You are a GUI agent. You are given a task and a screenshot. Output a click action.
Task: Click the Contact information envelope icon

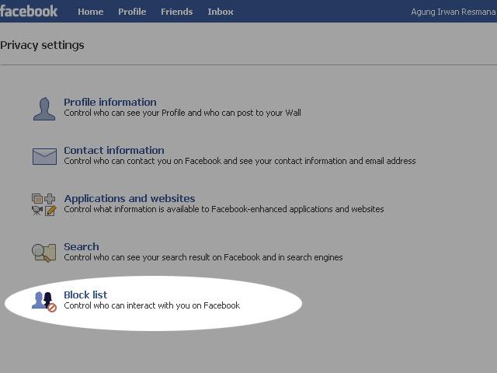click(44, 156)
